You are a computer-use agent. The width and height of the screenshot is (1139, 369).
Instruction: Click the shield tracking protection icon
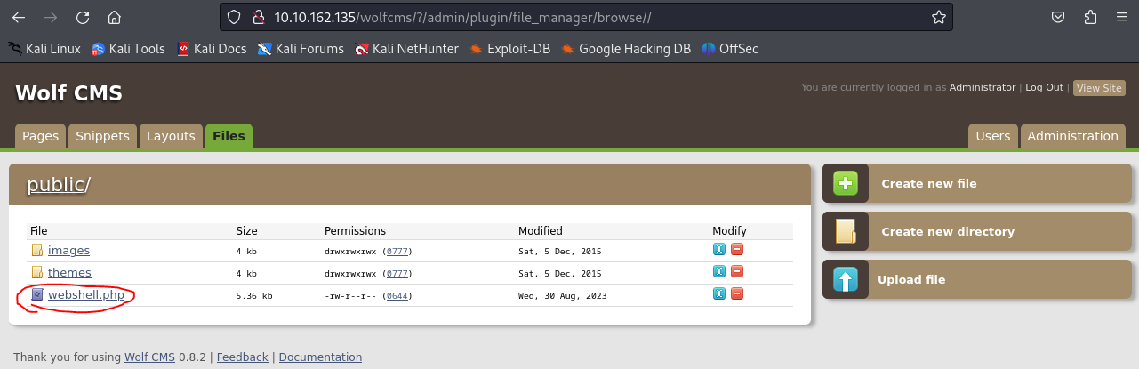click(x=234, y=17)
